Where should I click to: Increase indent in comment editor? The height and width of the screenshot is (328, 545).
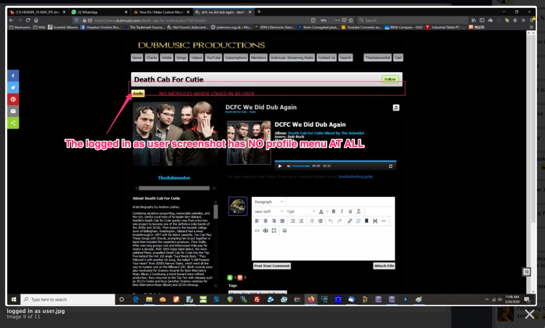pos(320,221)
